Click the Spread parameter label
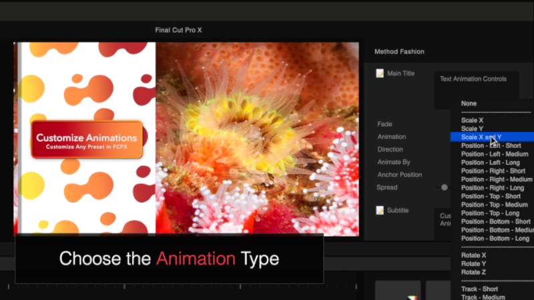 [387, 187]
